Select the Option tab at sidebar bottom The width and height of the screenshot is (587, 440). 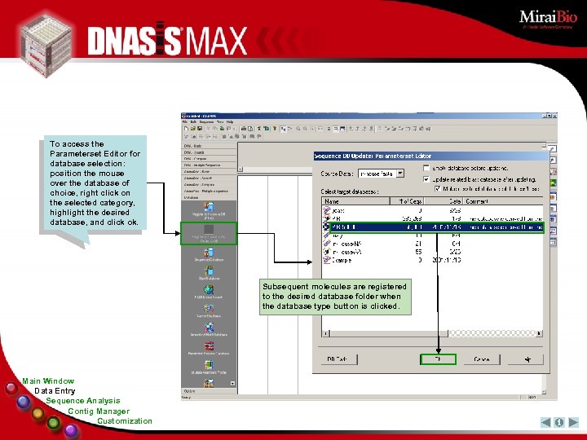click(209, 391)
